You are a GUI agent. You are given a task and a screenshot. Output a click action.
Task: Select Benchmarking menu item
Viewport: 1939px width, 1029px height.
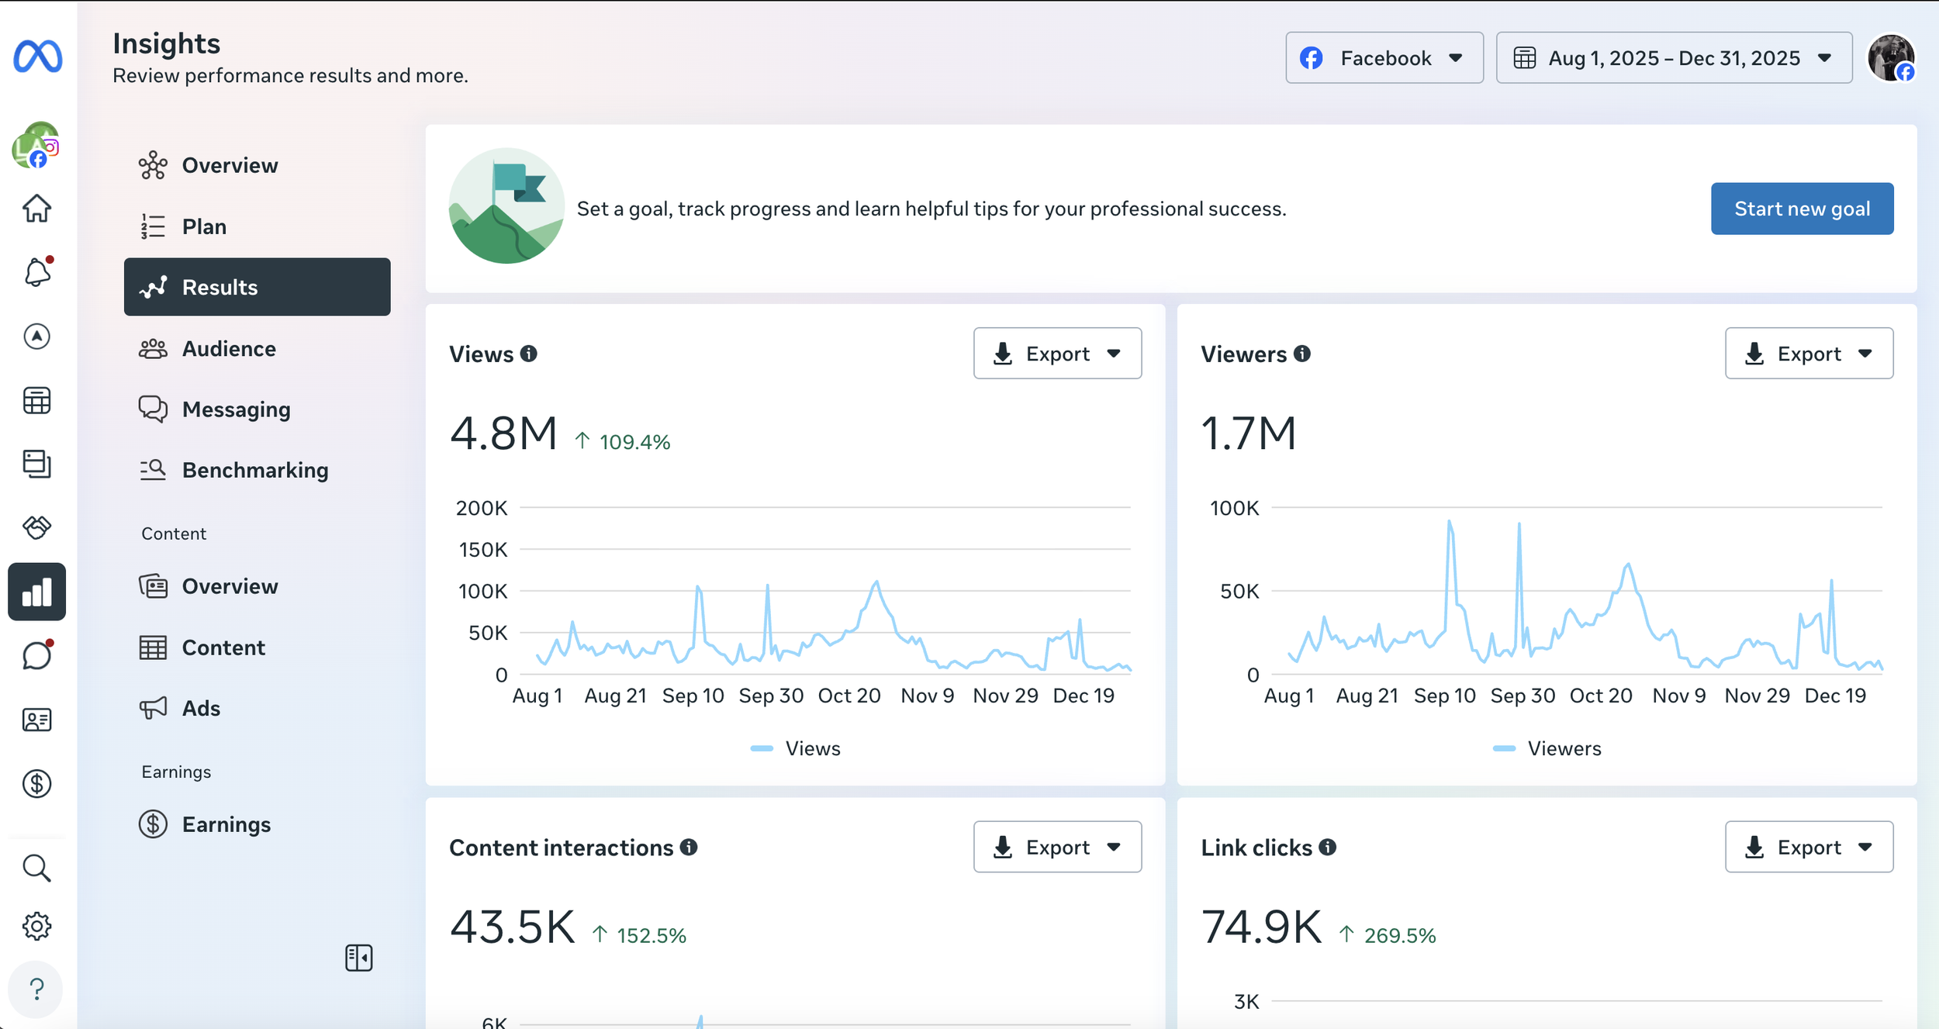coord(254,470)
